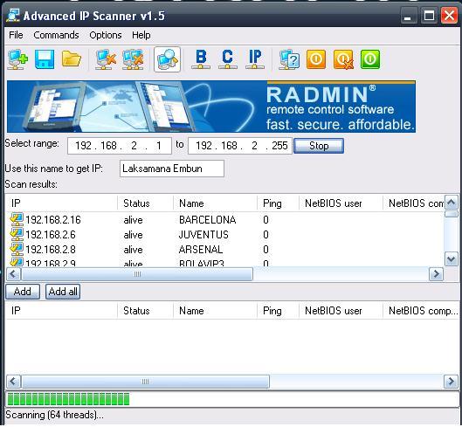Click the orange shutdown icon

coord(316,59)
